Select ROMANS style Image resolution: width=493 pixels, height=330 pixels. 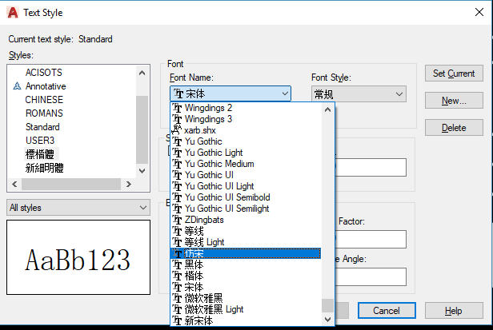[x=44, y=113]
